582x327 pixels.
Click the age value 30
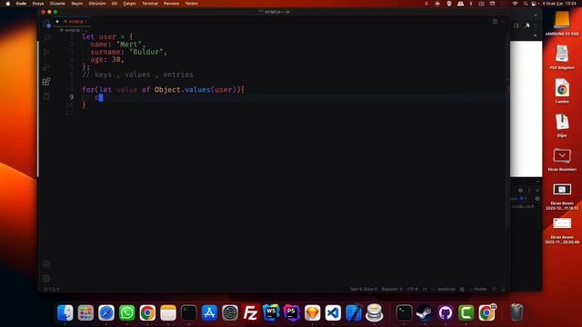pos(116,59)
